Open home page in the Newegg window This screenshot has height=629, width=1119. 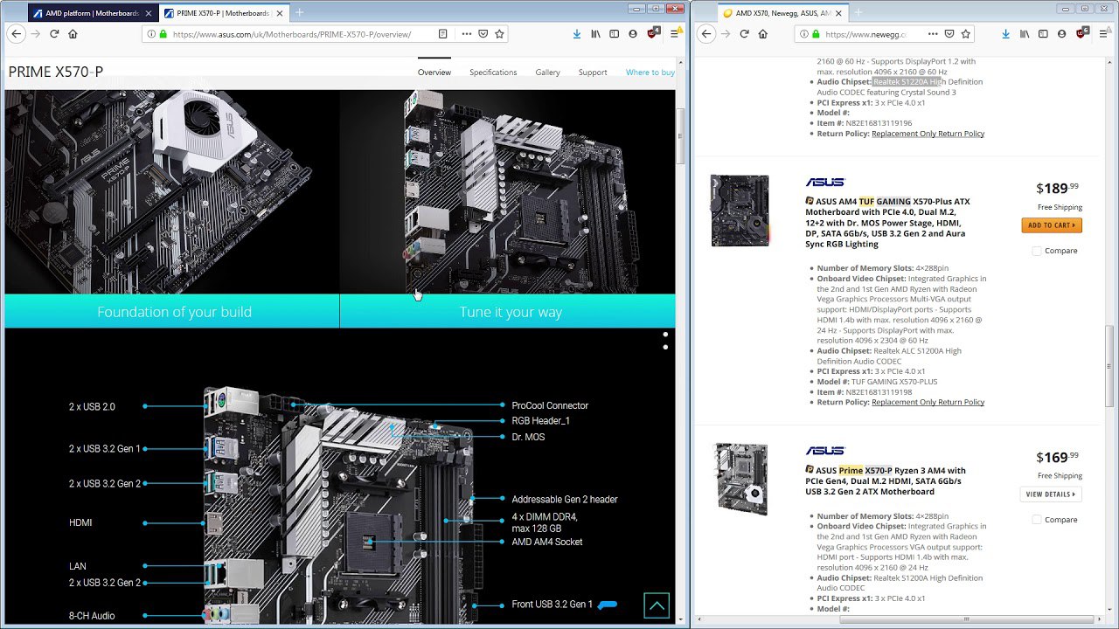tap(763, 33)
